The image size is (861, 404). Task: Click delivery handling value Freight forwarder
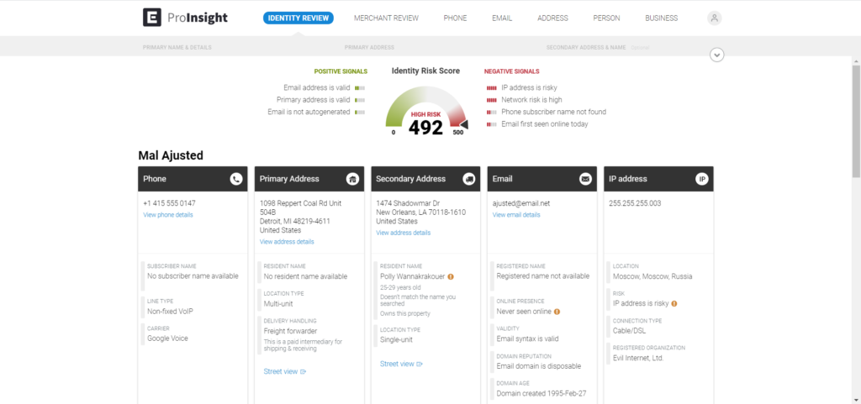(x=290, y=331)
